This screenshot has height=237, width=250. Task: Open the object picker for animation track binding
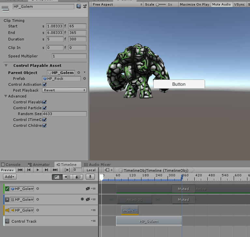tap(37, 200)
